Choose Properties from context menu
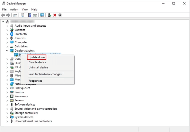This screenshot has width=190, height=132. pos(35,81)
